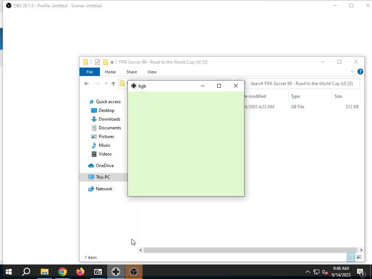Screen dimensions: 372x279
Task: Click the New folder quick access icon
Action: point(105,62)
